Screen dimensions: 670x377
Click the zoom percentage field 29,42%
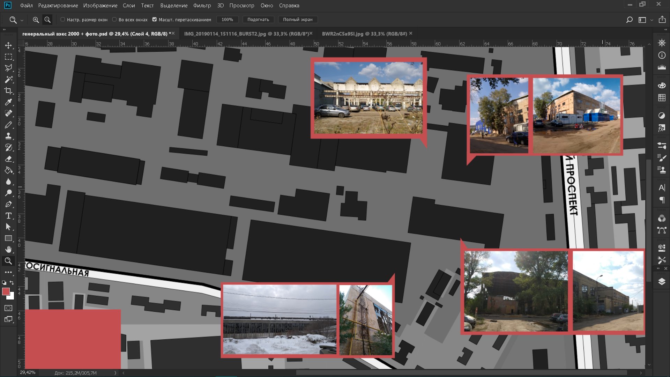(x=28, y=372)
